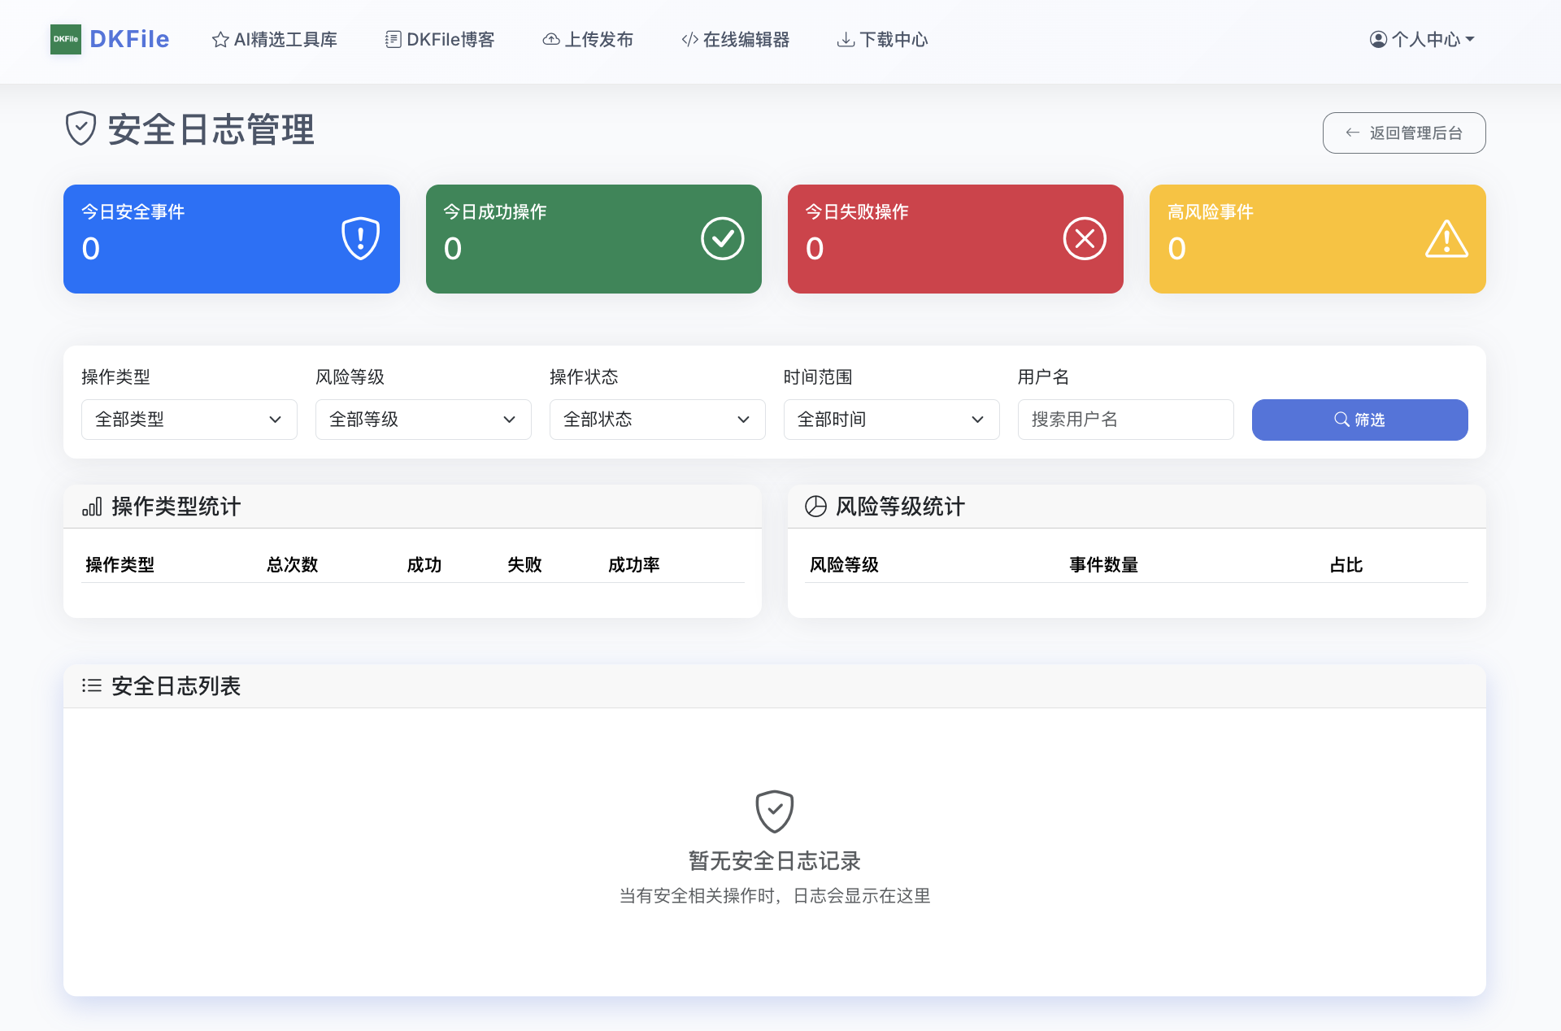
Task: Click the 返回管理后台 back button
Action: pyautogui.click(x=1403, y=133)
